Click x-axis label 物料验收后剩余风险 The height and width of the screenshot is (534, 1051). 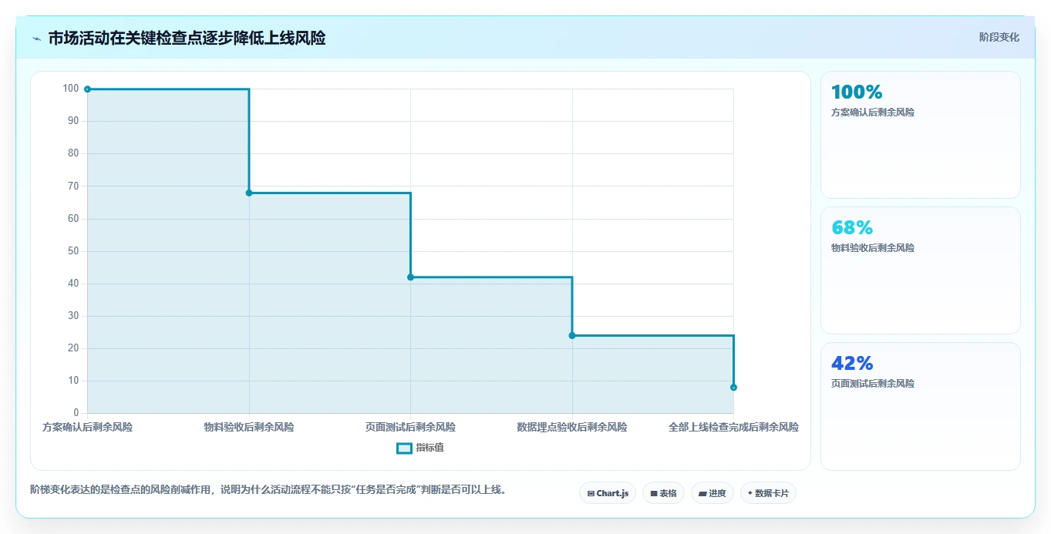(x=249, y=427)
